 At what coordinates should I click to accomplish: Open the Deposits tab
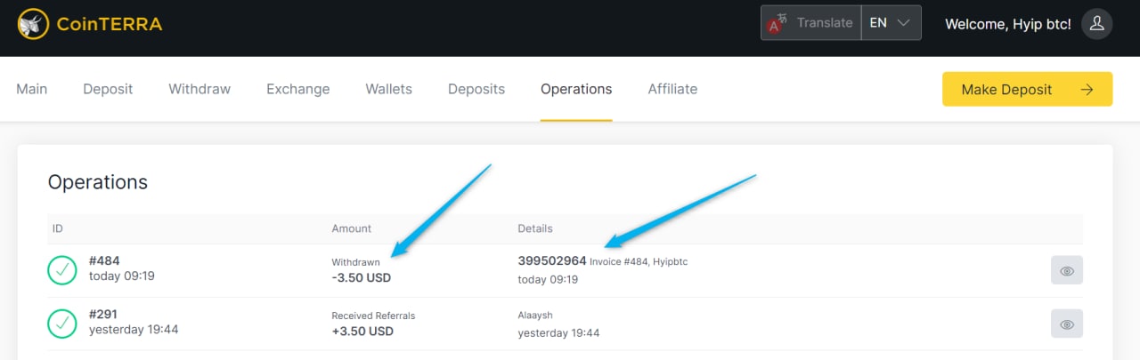476,89
